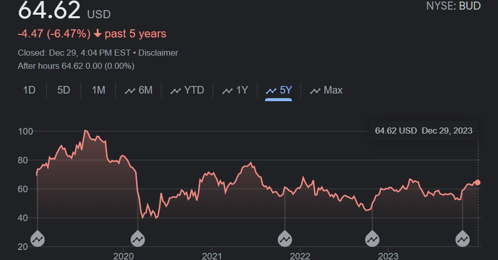Select the 1Y time range tab
The width and height of the screenshot is (498, 260).
(x=235, y=90)
